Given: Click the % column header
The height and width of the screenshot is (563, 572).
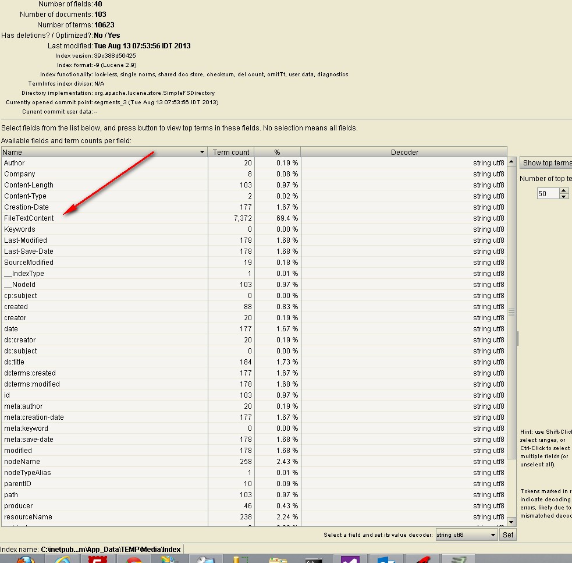Looking at the screenshot, I should coord(277,152).
